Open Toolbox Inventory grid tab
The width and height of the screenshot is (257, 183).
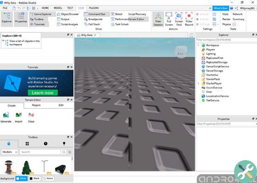[x=27, y=144]
